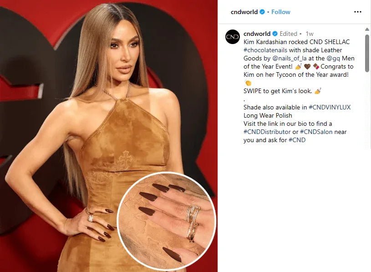371x272 pixels.
Task: Open the #CND hashtag at caption end
Action: click(297, 140)
